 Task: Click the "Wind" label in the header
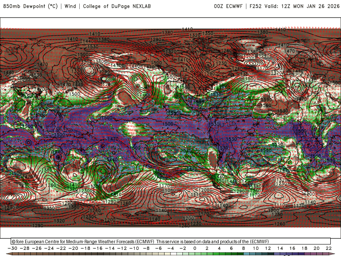pyautogui.click(x=70, y=6)
